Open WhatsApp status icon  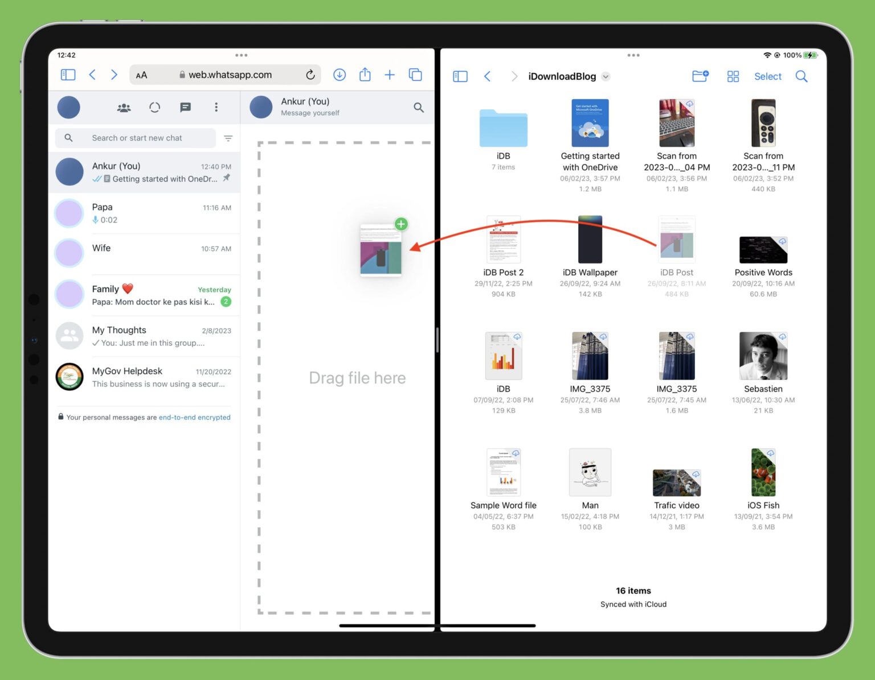(x=154, y=108)
